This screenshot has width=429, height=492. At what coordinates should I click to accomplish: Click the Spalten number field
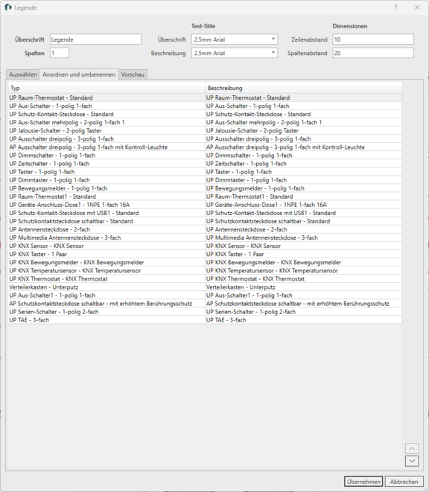[60, 53]
